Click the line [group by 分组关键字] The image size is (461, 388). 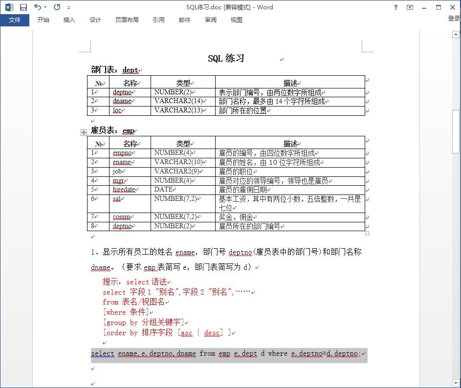[143, 323]
